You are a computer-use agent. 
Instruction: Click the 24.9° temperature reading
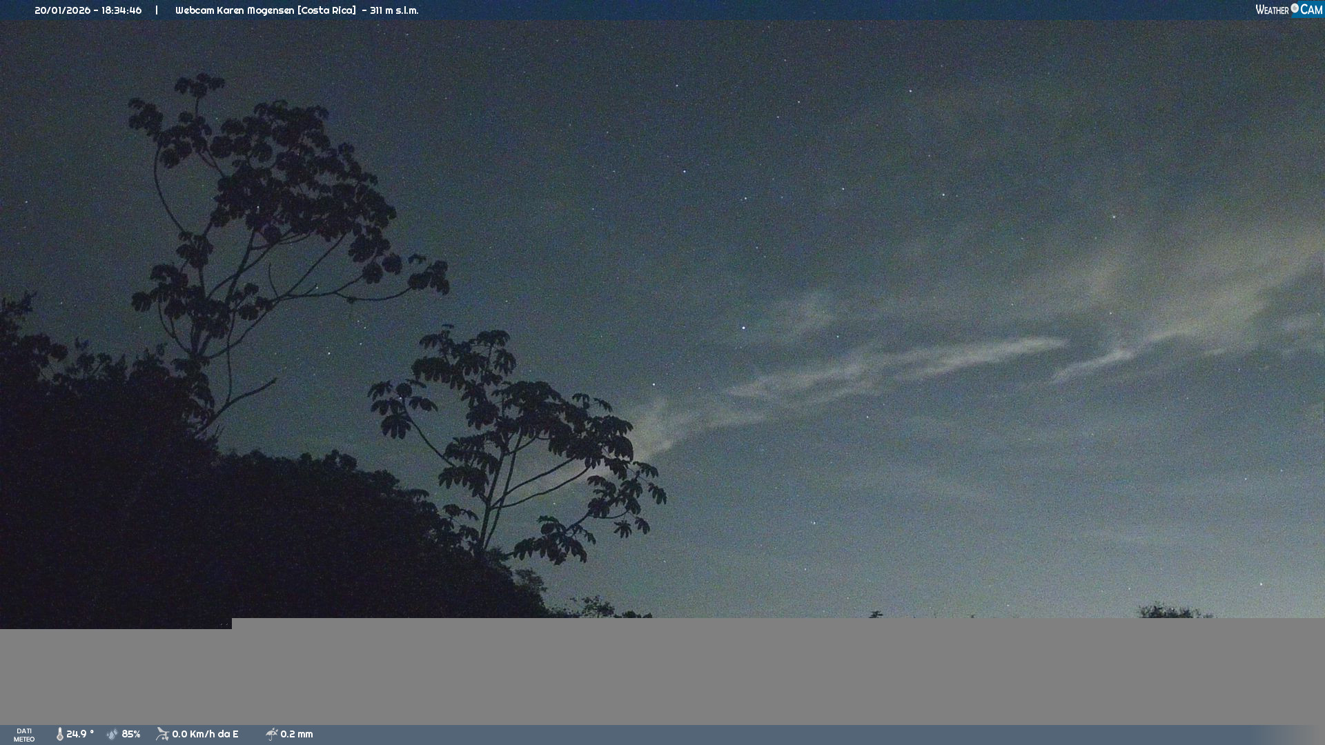click(79, 734)
